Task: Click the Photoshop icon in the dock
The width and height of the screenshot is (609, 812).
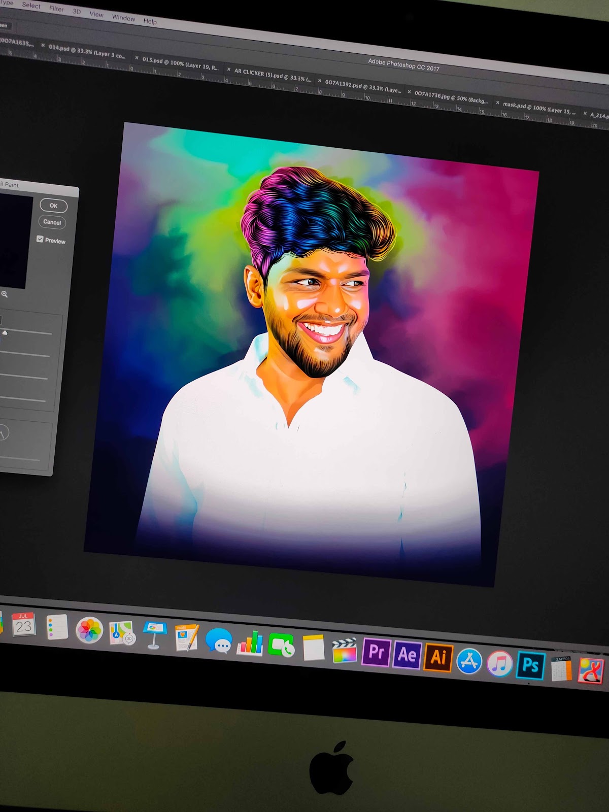Action: [x=530, y=665]
